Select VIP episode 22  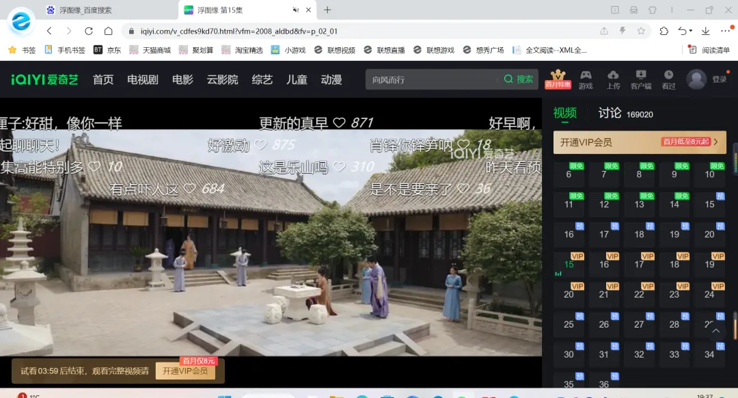(639, 294)
